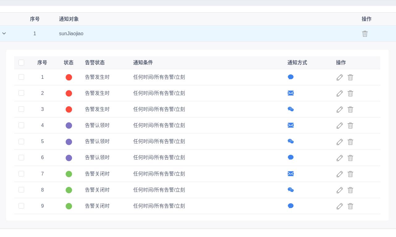396x237 pixels.
Task: Click the 状态 column header
Action: (69, 62)
